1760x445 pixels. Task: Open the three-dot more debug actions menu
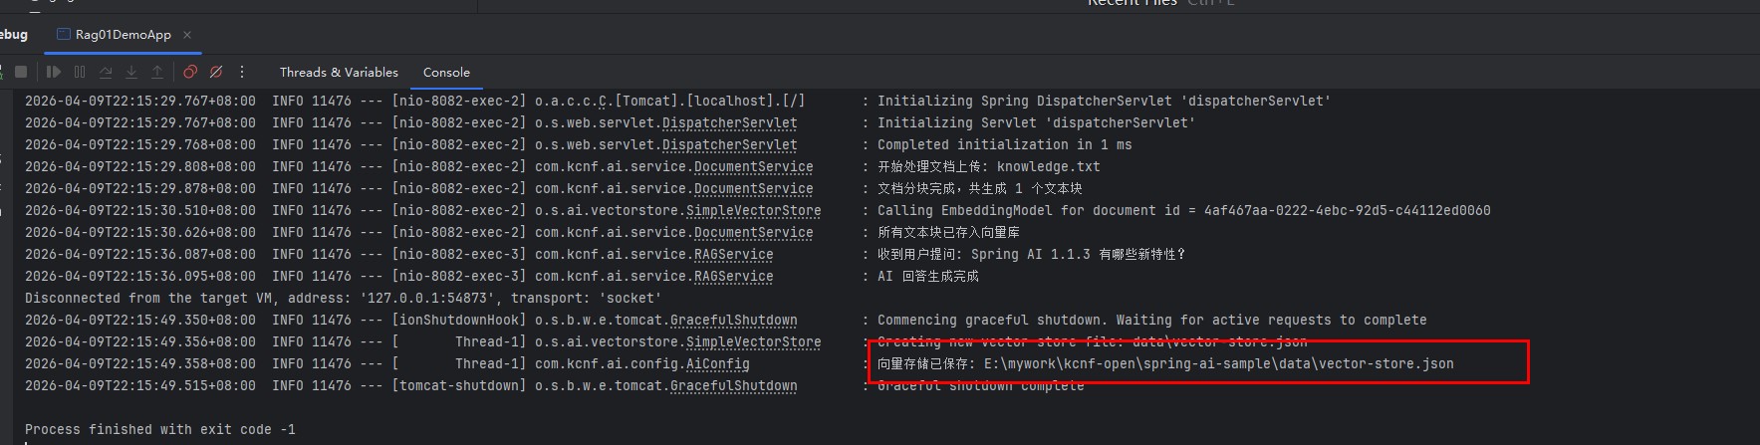pyautogui.click(x=242, y=72)
